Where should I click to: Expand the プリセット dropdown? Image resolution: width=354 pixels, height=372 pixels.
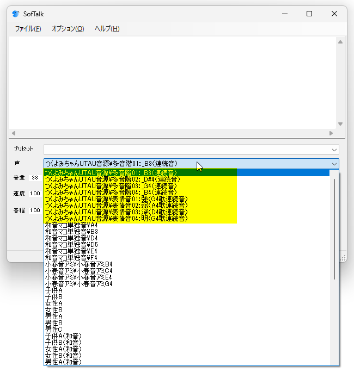tap(334, 149)
